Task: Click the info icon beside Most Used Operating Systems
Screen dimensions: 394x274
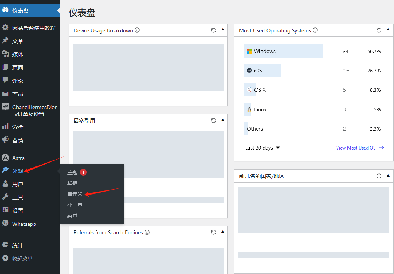Action: 315,30
